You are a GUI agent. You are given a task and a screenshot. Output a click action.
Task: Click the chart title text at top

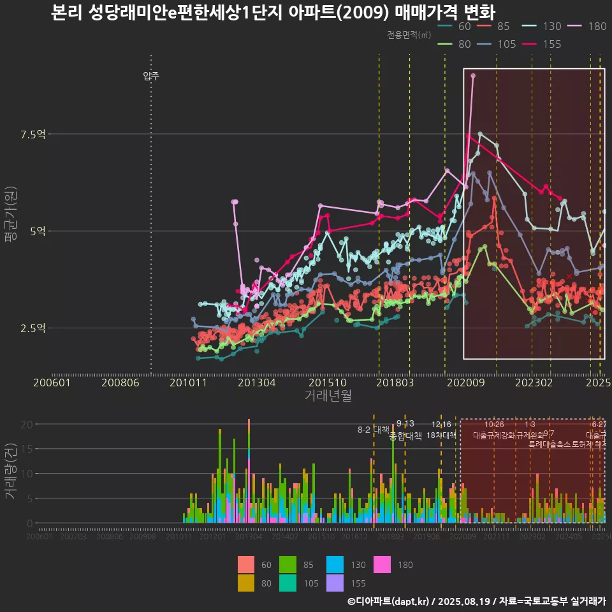273,13
